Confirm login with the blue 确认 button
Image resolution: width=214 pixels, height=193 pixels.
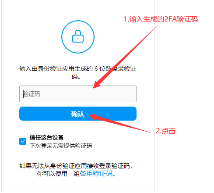tap(78, 114)
